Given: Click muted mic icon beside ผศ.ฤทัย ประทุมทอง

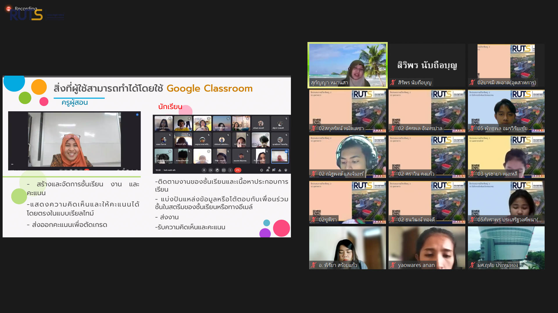Looking at the screenshot, I should tap(472, 265).
